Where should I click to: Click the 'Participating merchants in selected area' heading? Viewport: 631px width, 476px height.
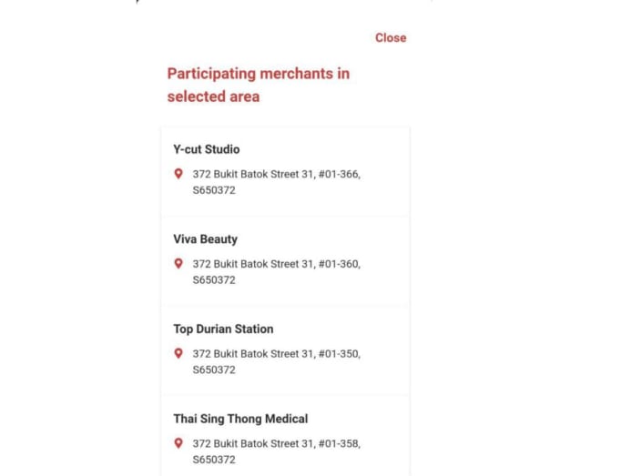(x=258, y=85)
